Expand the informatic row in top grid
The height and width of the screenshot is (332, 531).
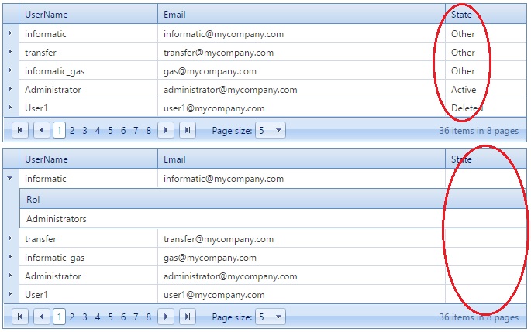(x=10, y=33)
